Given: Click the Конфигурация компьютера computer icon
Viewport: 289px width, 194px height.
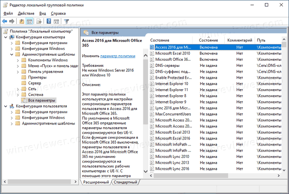Looking at the screenshot, I should point(12,37).
